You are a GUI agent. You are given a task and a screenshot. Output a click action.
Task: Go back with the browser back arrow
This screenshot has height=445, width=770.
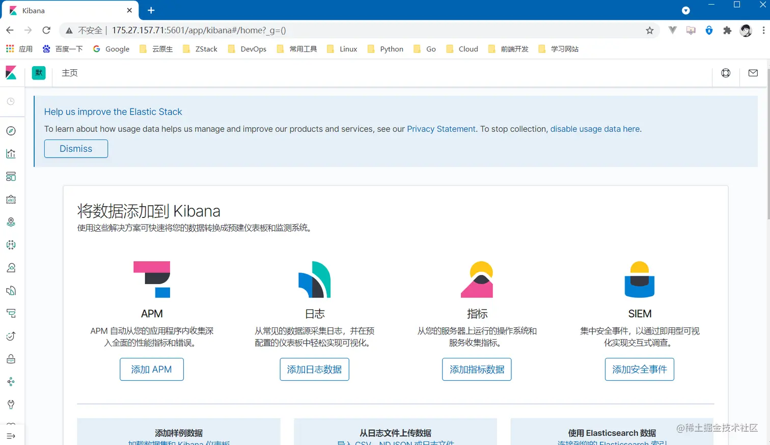(x=10, y=31)
